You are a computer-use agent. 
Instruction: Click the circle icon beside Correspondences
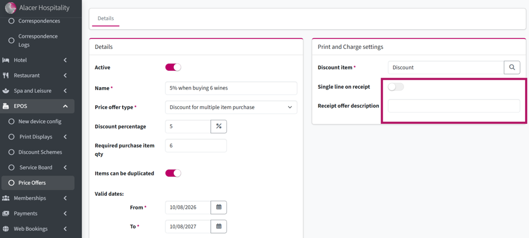click(11, 21)
